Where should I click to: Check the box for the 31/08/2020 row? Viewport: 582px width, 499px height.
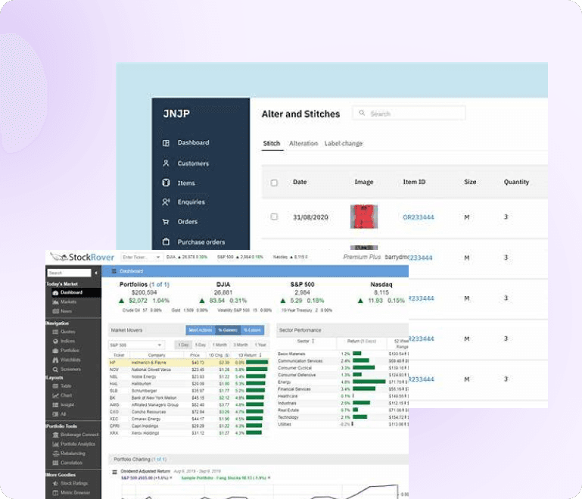coord(274,217)
